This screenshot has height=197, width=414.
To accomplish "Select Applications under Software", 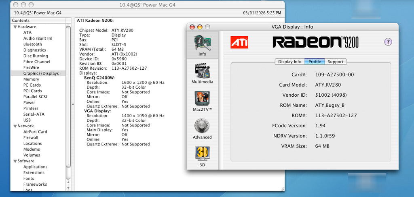I will coord(36,167).
